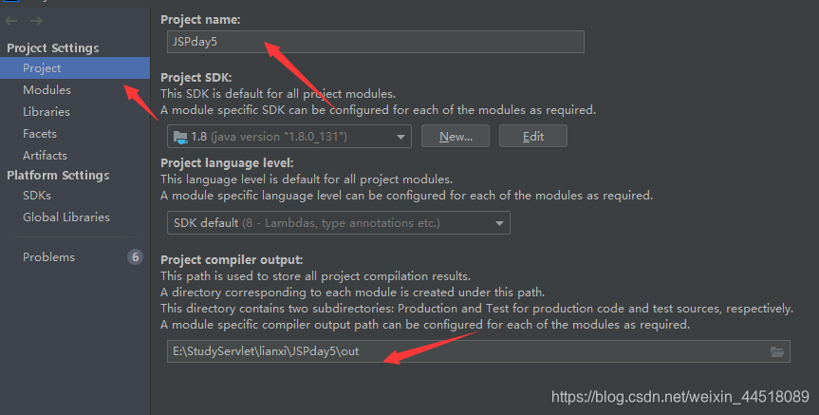Open the Artifacts settings page
Image resolution: width=819 pixels, height=415 pixels.
point(45,156)
